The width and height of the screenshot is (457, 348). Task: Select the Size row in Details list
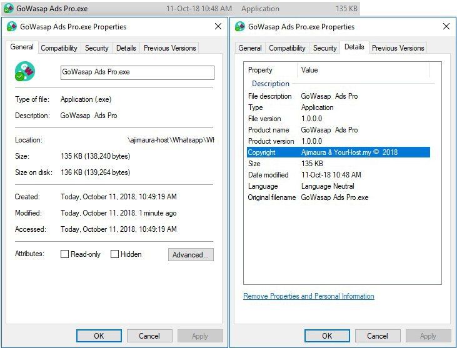338,164
